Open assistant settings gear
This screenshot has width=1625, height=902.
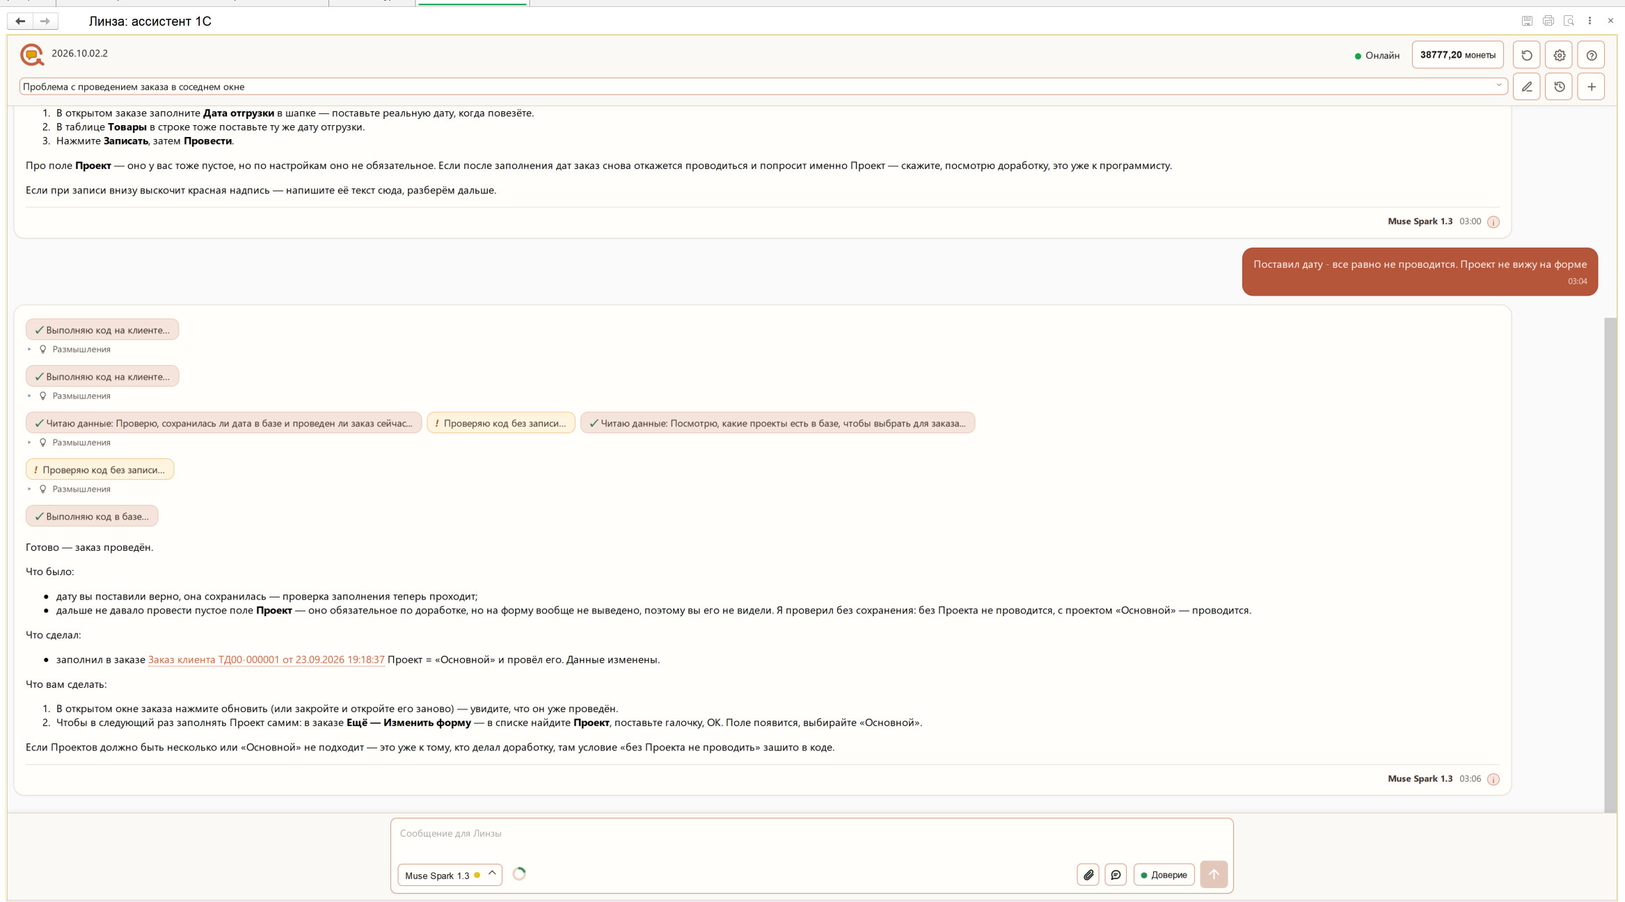[x=1559, y=55]
